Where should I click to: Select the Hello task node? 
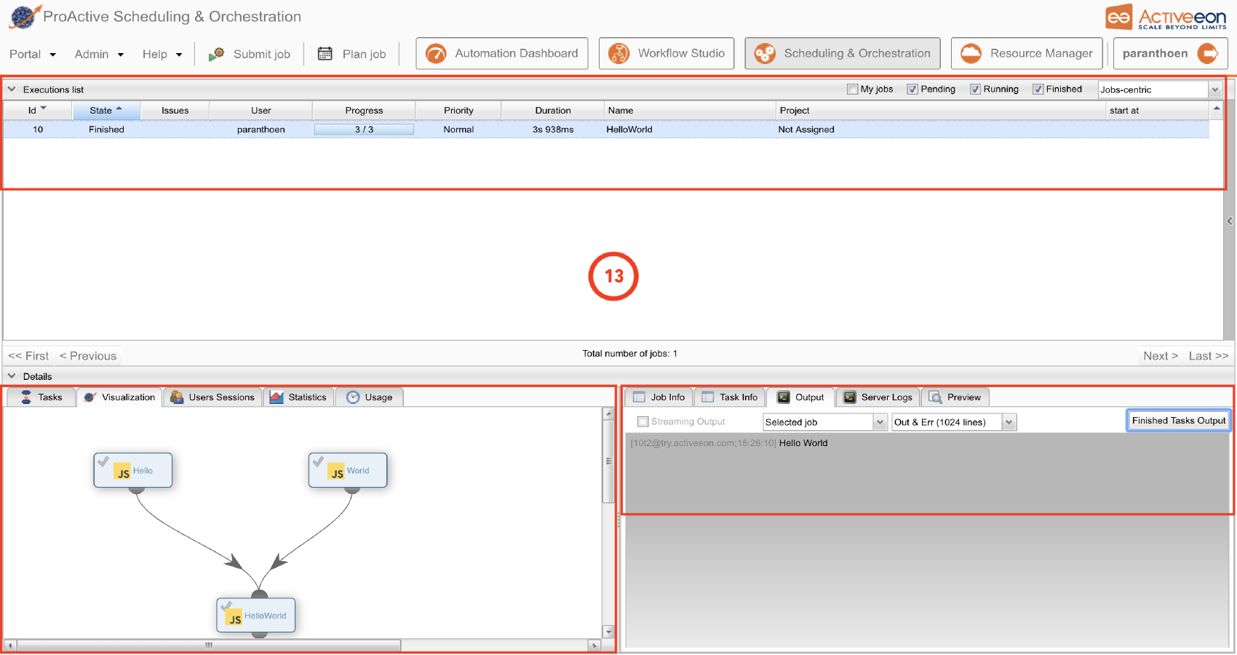coord(133,470)
